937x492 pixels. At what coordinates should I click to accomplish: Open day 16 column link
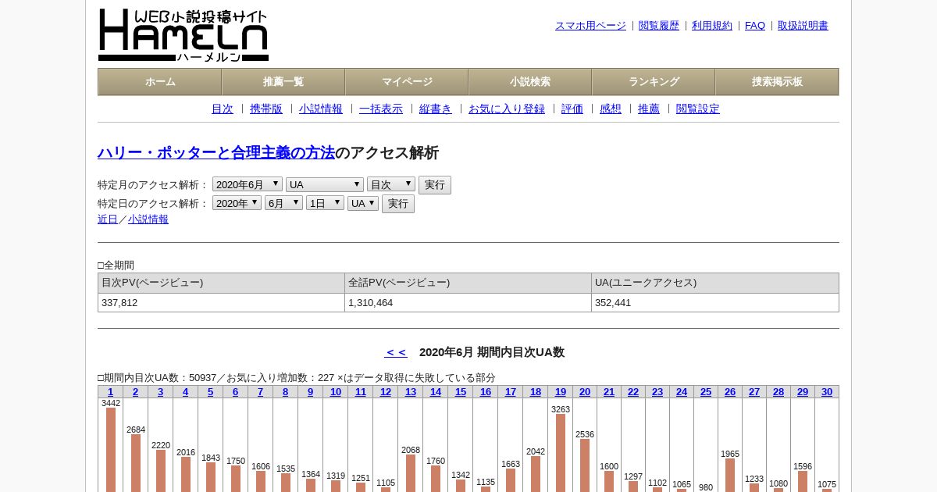point(485,392)
